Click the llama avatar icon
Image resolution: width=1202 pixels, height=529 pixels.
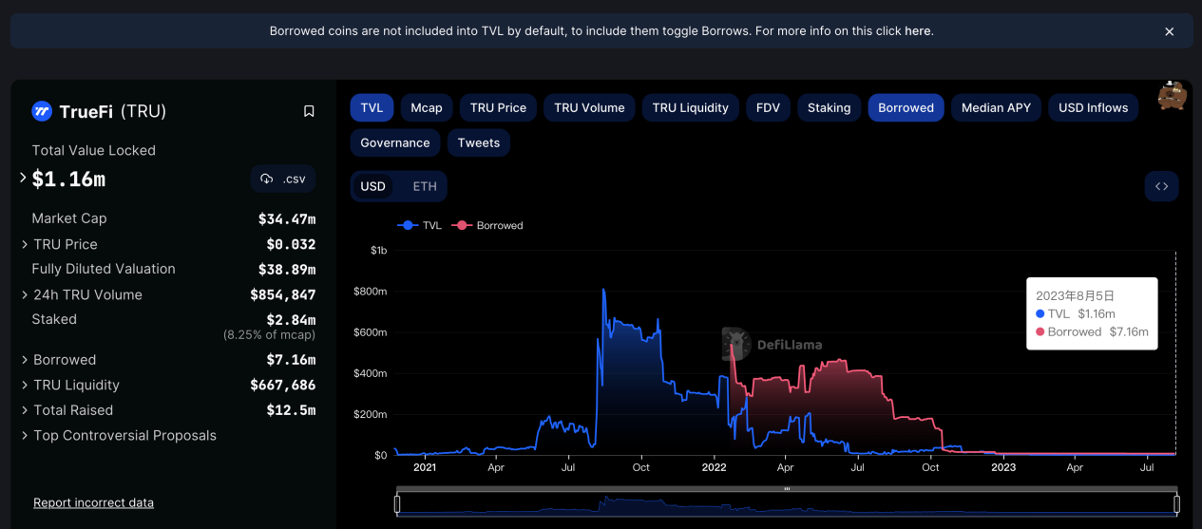(x=1172, y=96)
